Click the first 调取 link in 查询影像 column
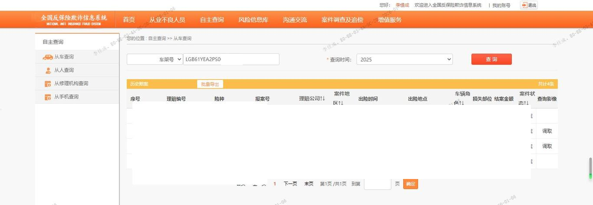Screen dimensions: 593x205 click(547, 131)
